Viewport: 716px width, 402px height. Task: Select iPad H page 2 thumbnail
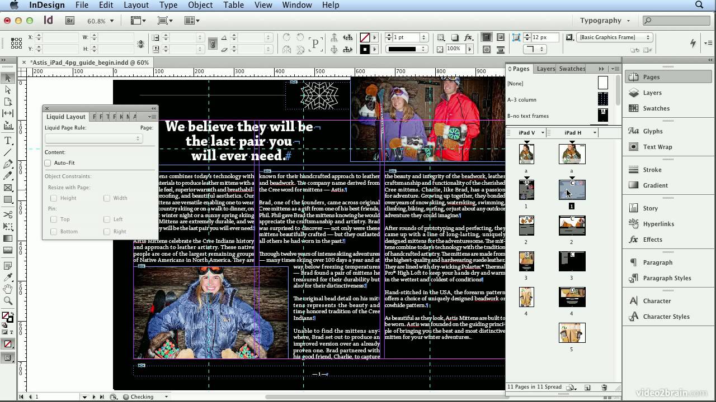[572, 226]
